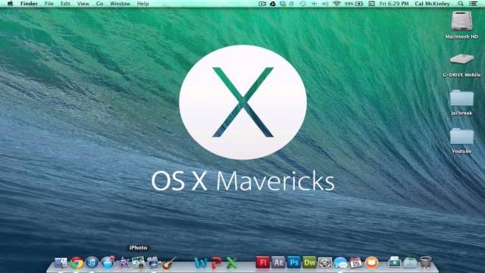
Task: Click the Fri 6:29 PM clock
Action: (x=394, y=4)
